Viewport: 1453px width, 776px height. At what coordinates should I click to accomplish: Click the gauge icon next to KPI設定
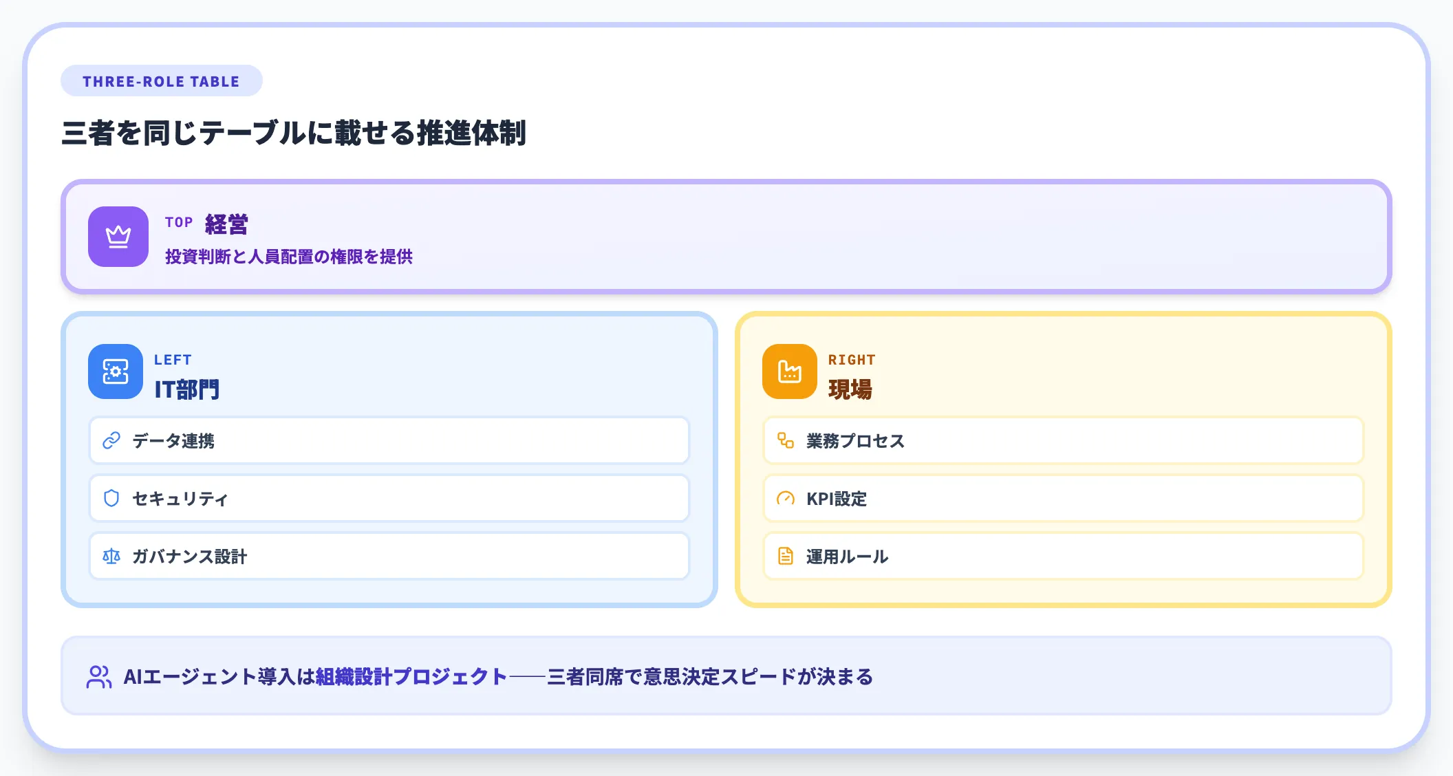[784, 498]
